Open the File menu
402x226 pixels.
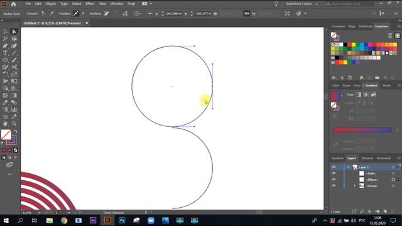(28, 4)
